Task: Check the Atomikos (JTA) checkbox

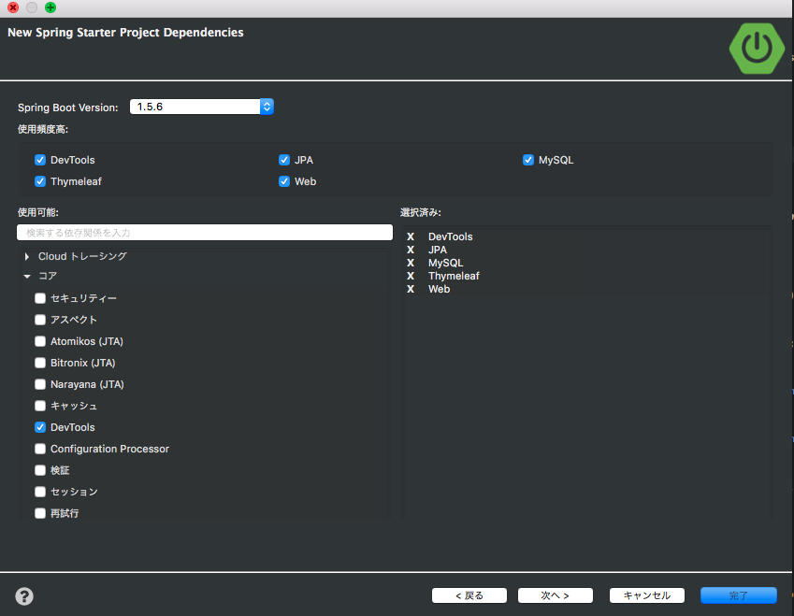Action: 40,341
